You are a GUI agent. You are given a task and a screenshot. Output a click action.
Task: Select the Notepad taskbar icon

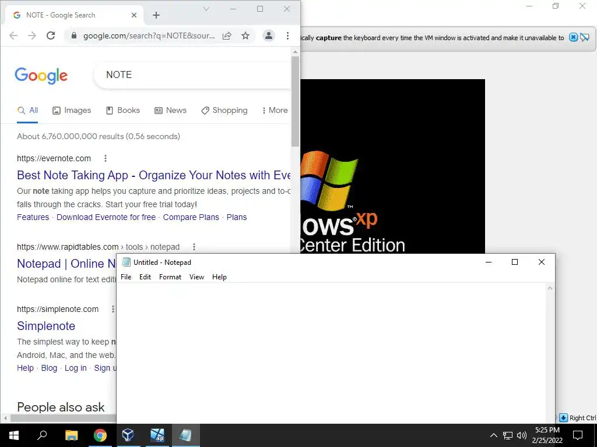(x=185, y=435)
